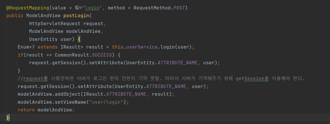Click the RequestMethod class name

152,8
